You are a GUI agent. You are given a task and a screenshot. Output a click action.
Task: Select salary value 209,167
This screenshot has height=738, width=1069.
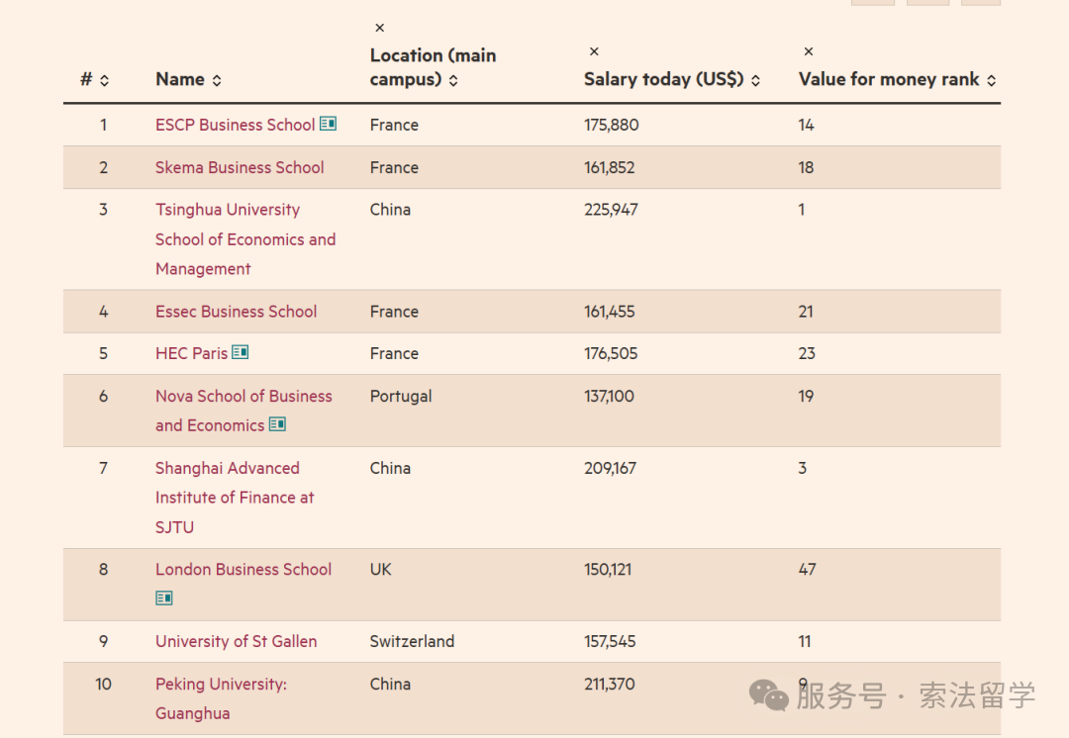(x=610, y=468)
